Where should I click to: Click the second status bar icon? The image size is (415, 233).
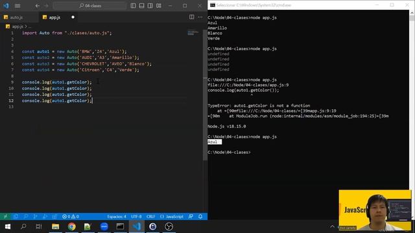(16, 216)
